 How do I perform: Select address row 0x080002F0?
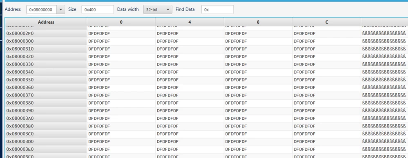[46, 33]
